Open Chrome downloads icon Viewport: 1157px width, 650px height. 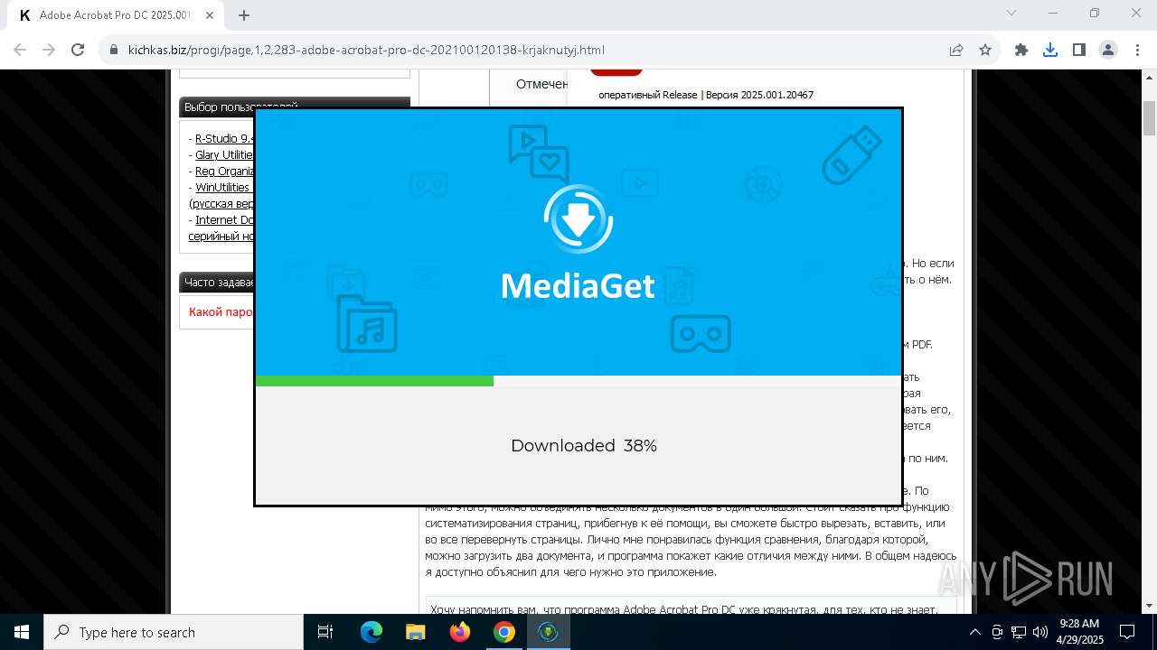coord(1050,50)
